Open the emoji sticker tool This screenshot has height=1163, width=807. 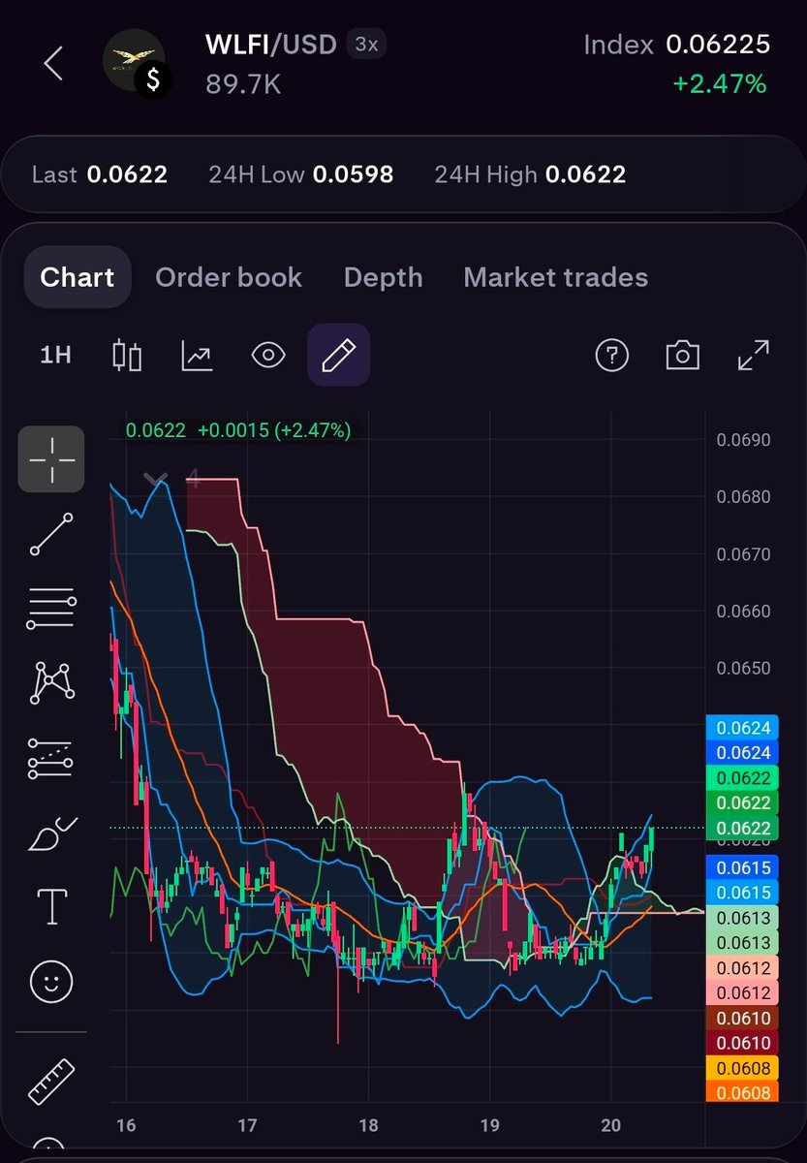click(51, 983)
